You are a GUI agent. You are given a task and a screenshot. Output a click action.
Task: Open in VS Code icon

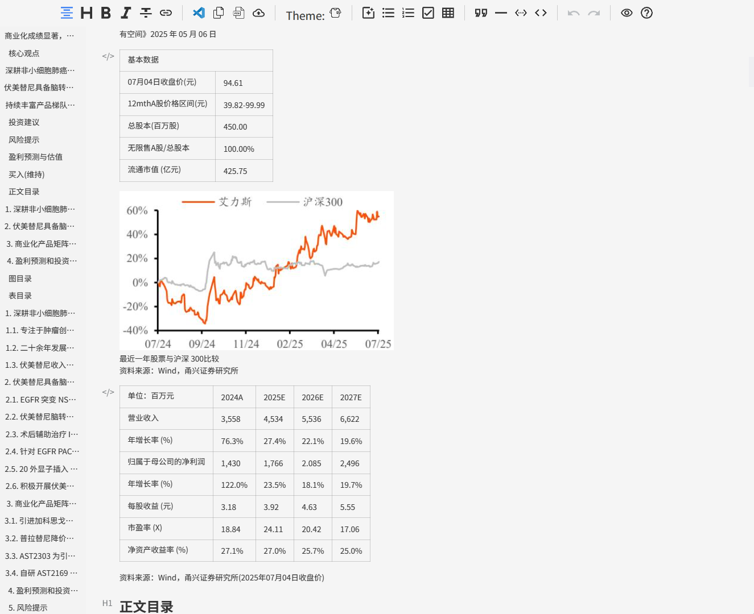pos(199,13)
